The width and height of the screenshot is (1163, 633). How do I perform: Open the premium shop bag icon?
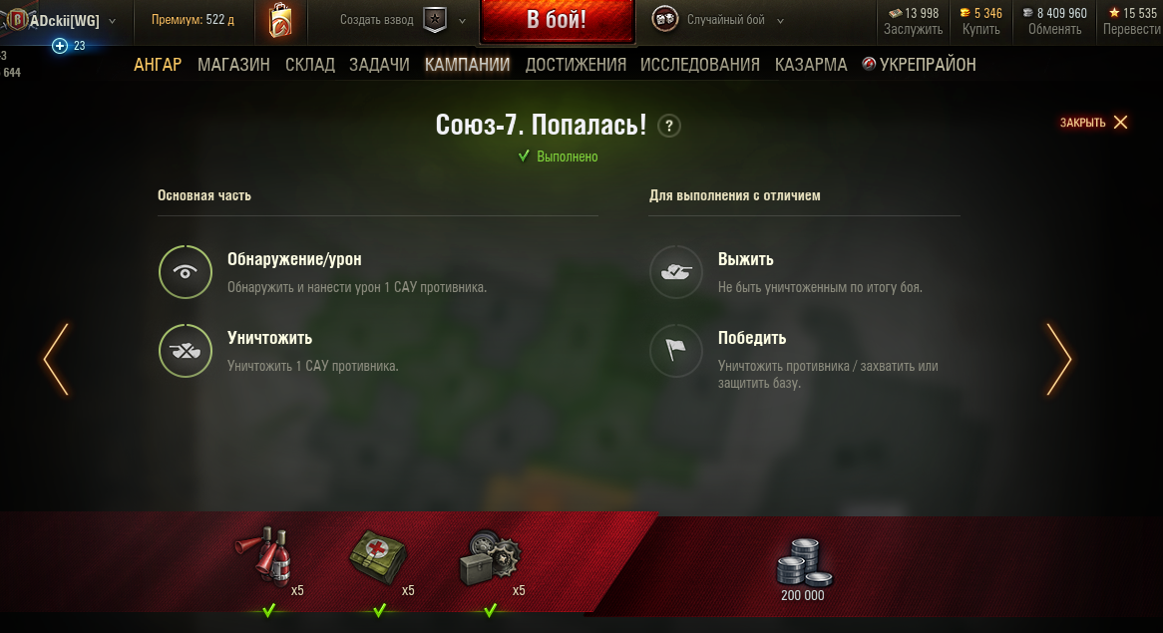tap(280, 20)
